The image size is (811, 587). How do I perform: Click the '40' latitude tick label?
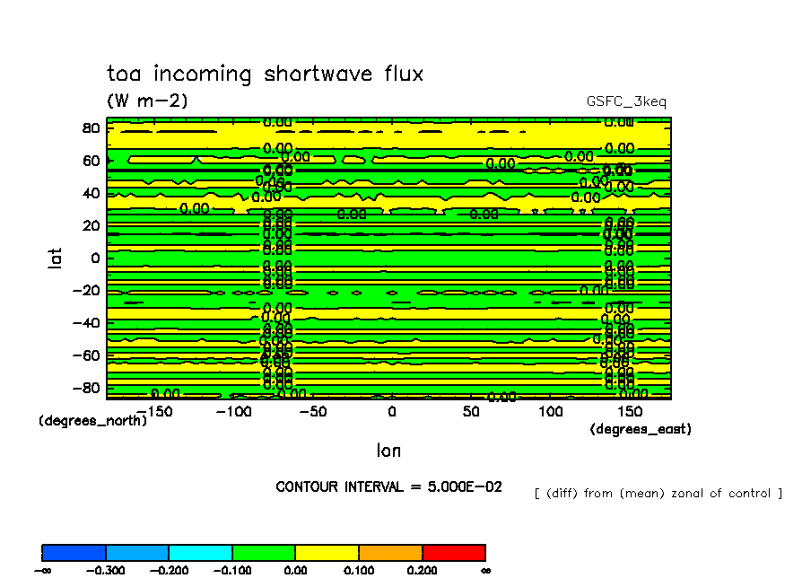(x=91, y=193)
